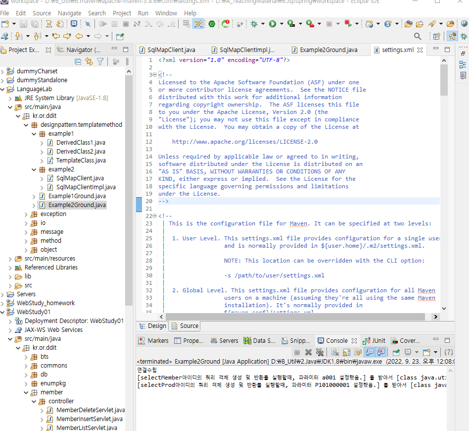The width and height of the screenshot is (469, 431).
Task: Toggle fold marker on line 22
Action: pyautogui.click(x=154, y=216)
